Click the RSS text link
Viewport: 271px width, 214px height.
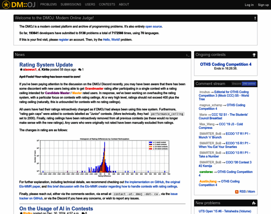[242, 192]
